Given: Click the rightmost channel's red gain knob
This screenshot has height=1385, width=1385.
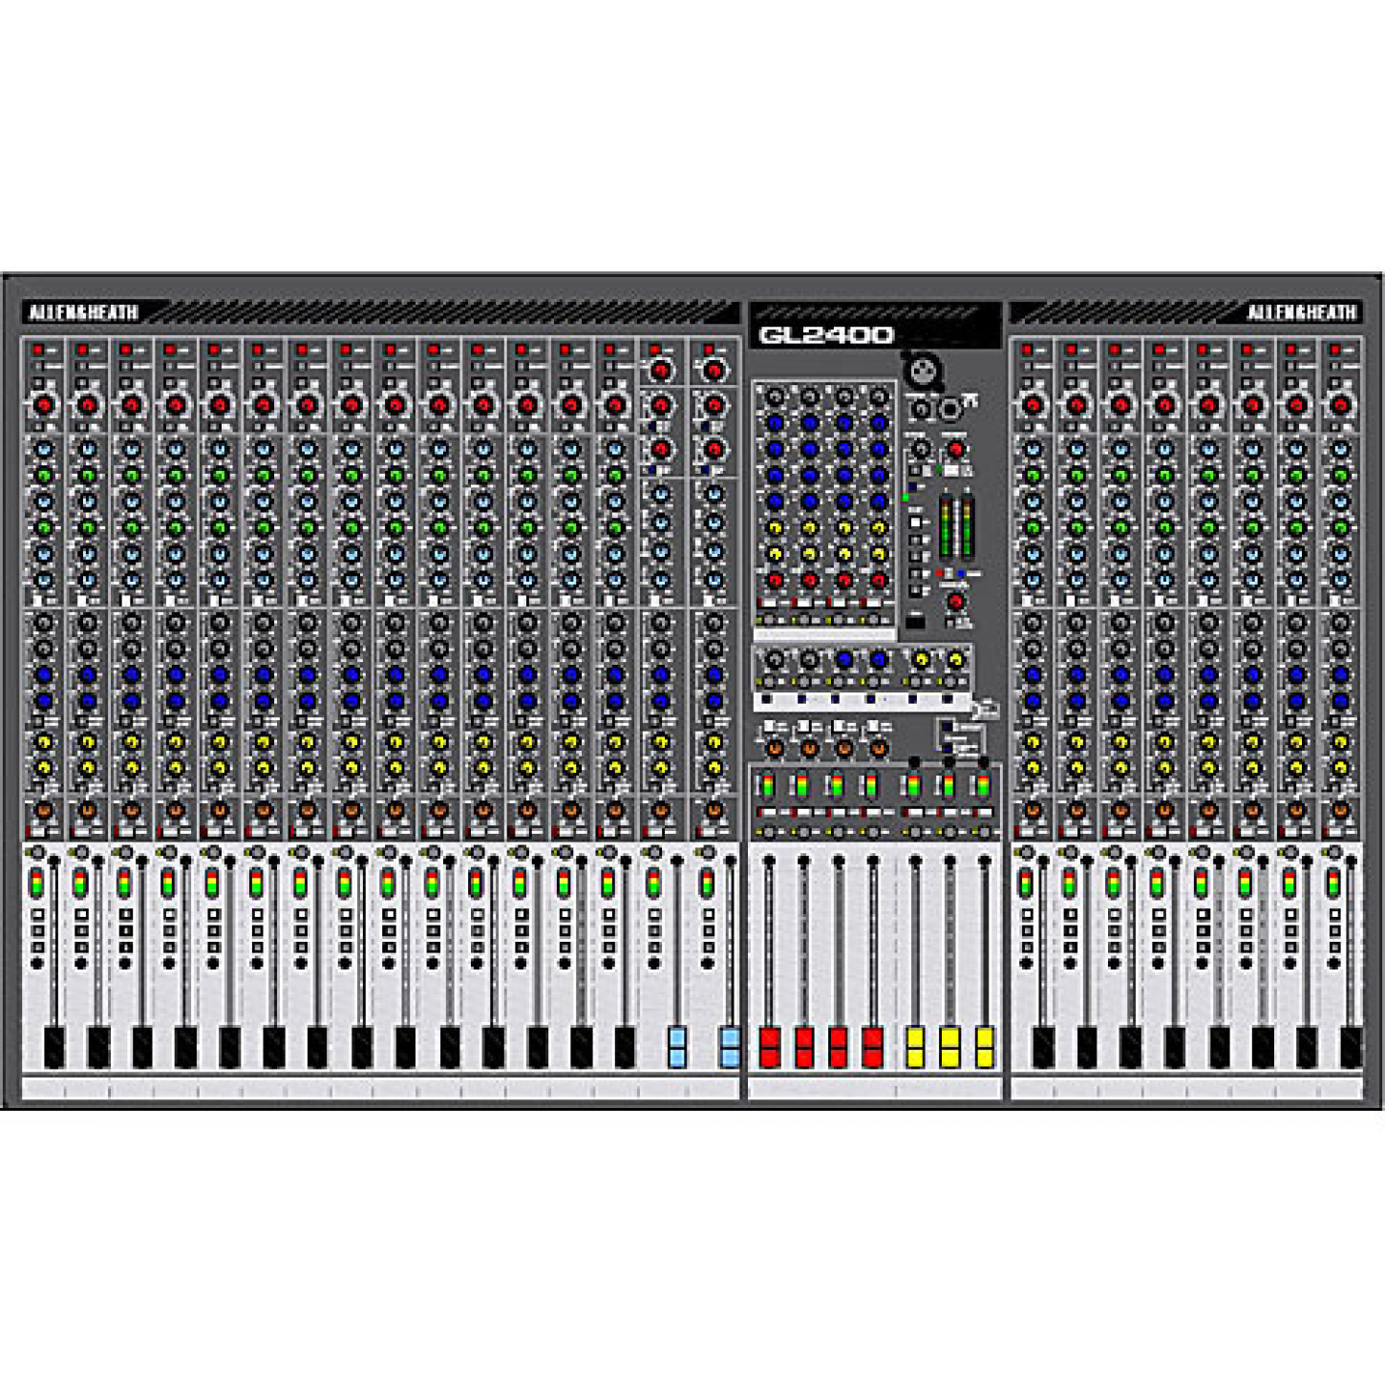Looking at the screenshot, I should click(1340, 405).
